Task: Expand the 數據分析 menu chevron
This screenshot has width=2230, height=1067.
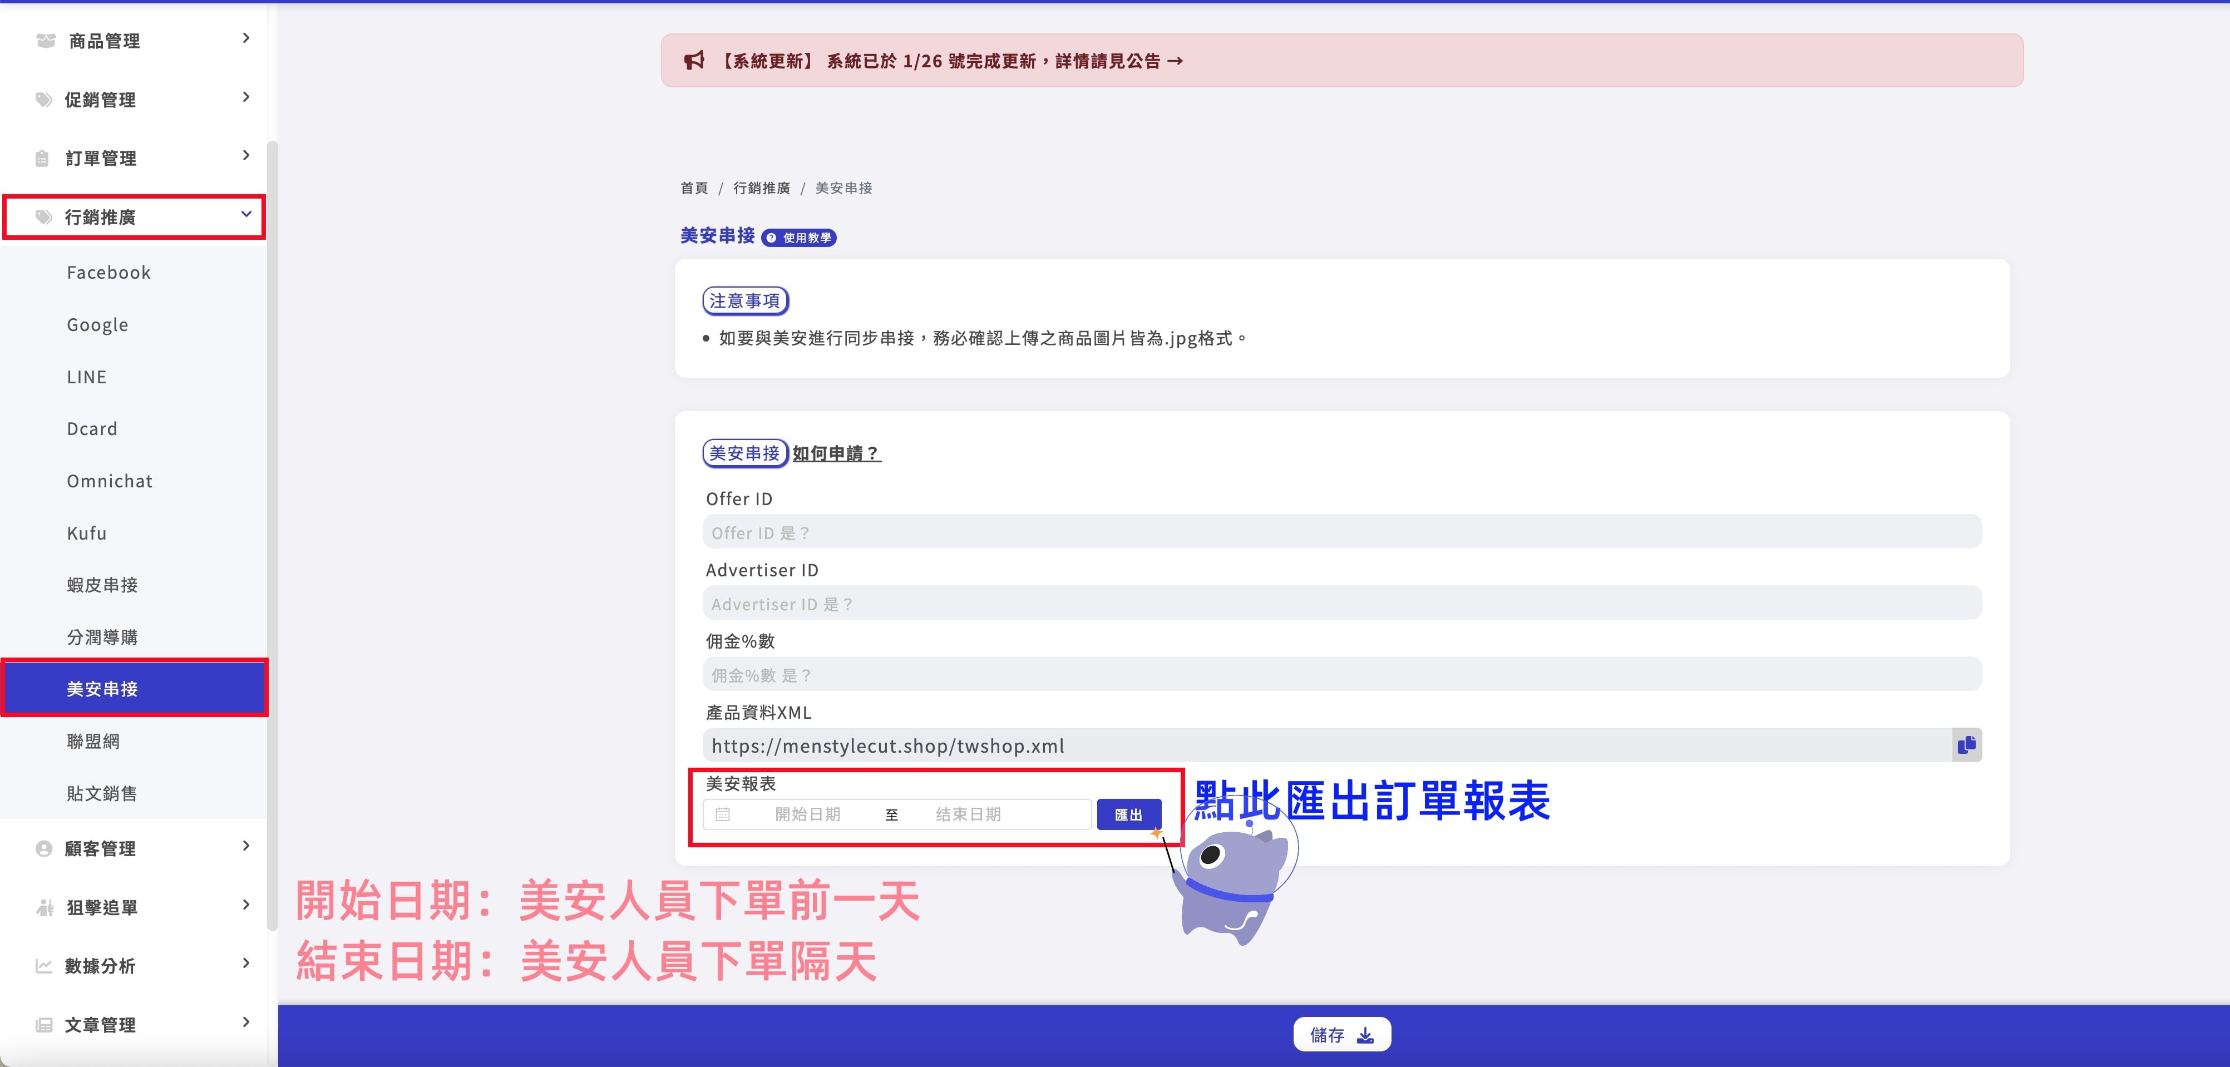Action: pos(246,963)
